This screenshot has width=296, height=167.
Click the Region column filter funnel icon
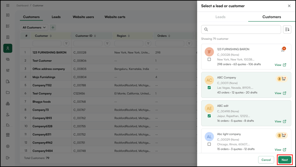148,43
